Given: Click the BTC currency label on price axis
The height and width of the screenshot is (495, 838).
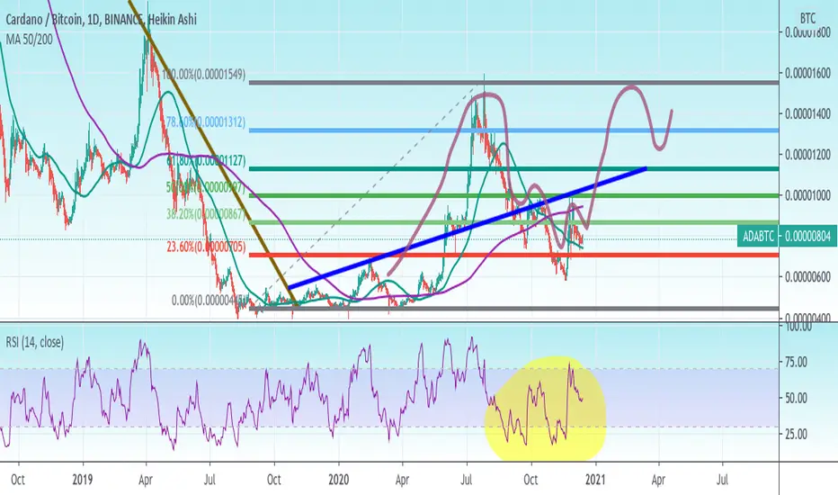Looking at the screenshot, I should click(807, 19).
